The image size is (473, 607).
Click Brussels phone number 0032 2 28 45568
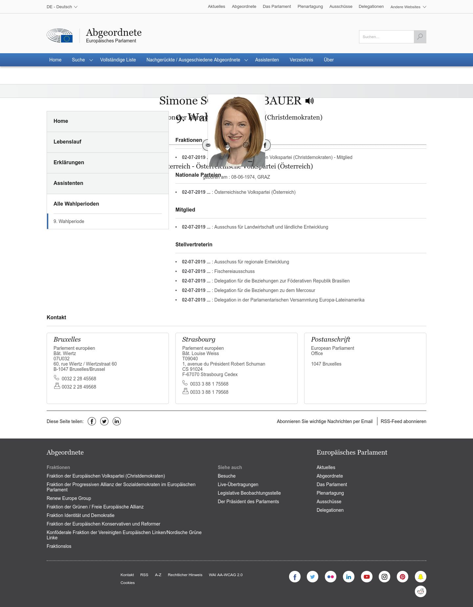pos(79,379)
